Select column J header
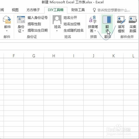The width and height of the screenshot is (139, 139). [93, 56]
